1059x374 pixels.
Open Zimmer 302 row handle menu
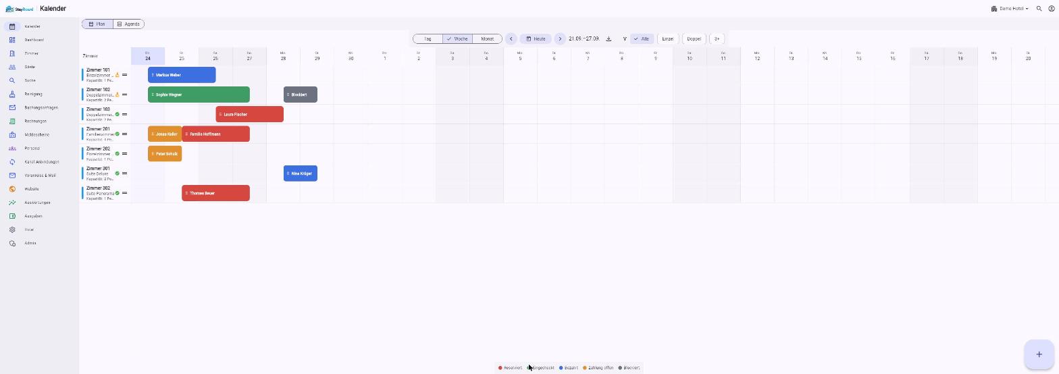tap(124, 193)
